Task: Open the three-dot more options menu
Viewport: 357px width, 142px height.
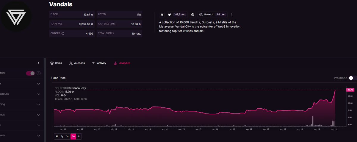Action: pos(231,14)
